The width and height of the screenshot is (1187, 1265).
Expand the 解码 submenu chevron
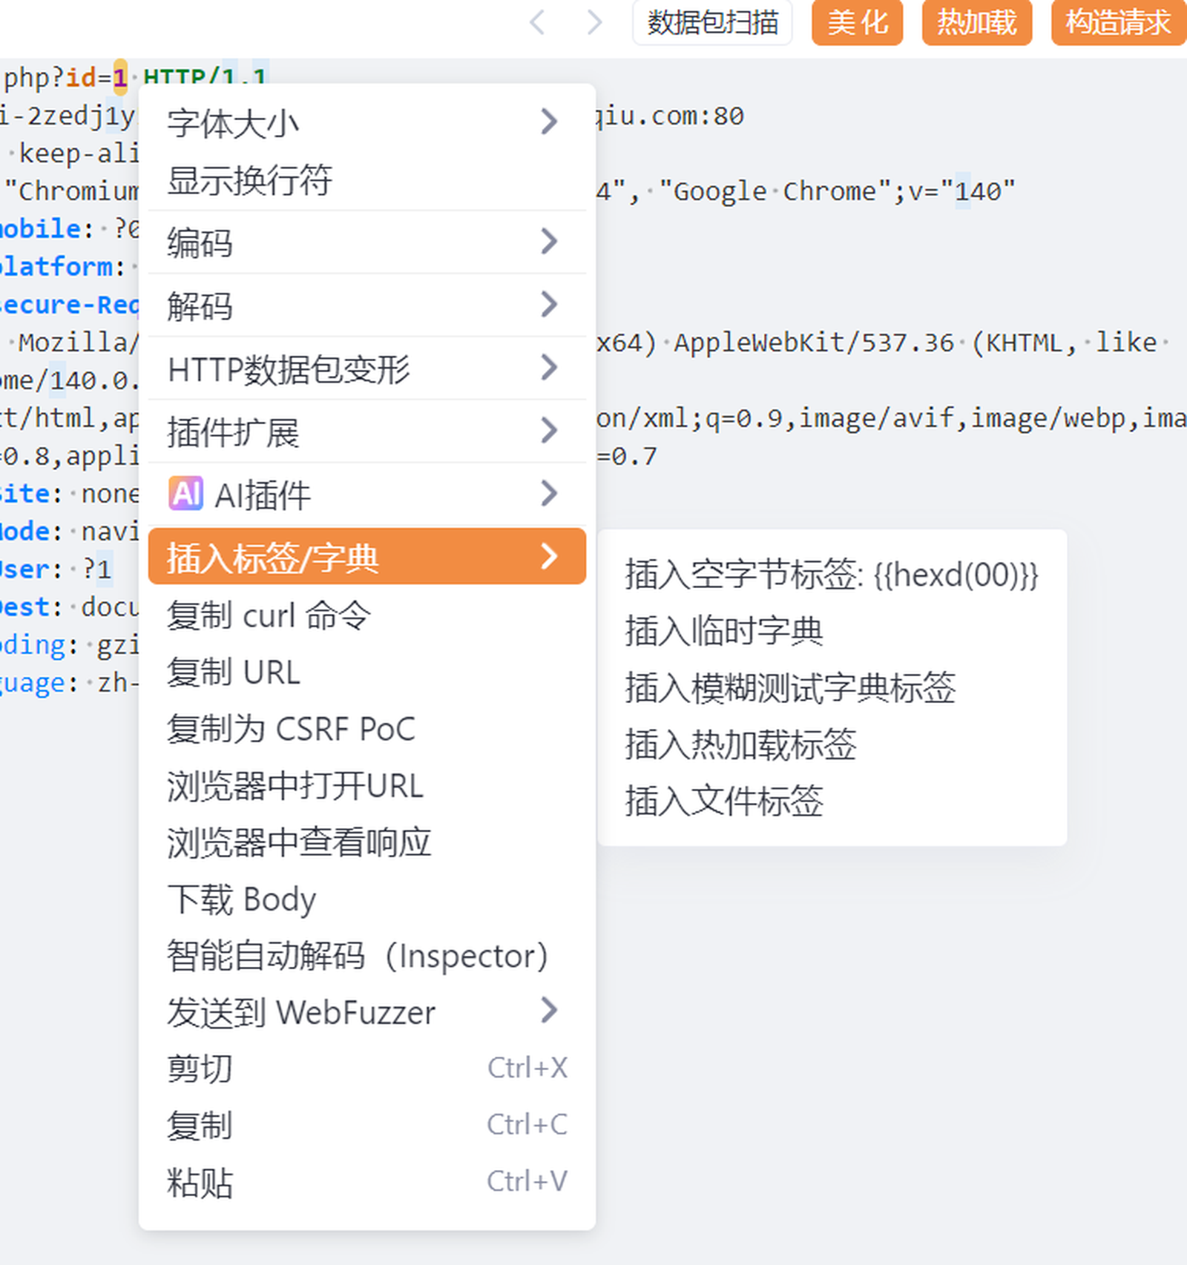pyautogui.click(x=548, y=305)
